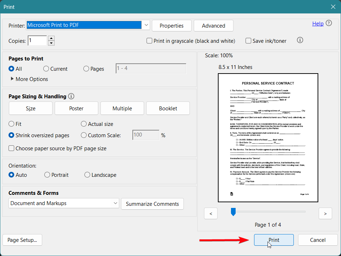Enable Print in grayscale checkbox
This screenshot has height=256, width=341.
point(149,41)
